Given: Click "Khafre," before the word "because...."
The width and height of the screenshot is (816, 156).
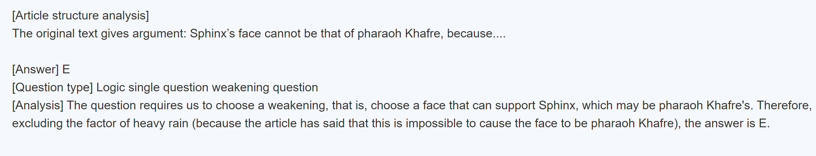Looking at the screenshot, I should [424, 34].
